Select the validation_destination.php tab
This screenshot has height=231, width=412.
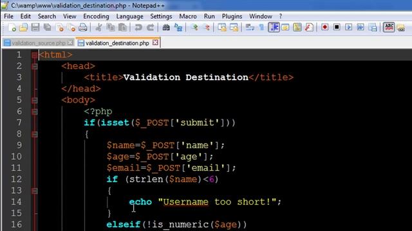[117, 43]
